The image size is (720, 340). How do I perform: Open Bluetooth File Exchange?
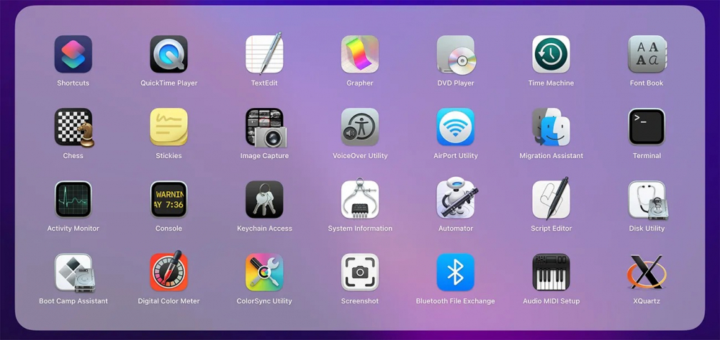click(x=456, y=272)
